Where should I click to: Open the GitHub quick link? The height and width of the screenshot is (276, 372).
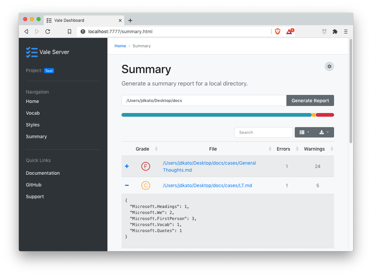click(x=34, y=185)
